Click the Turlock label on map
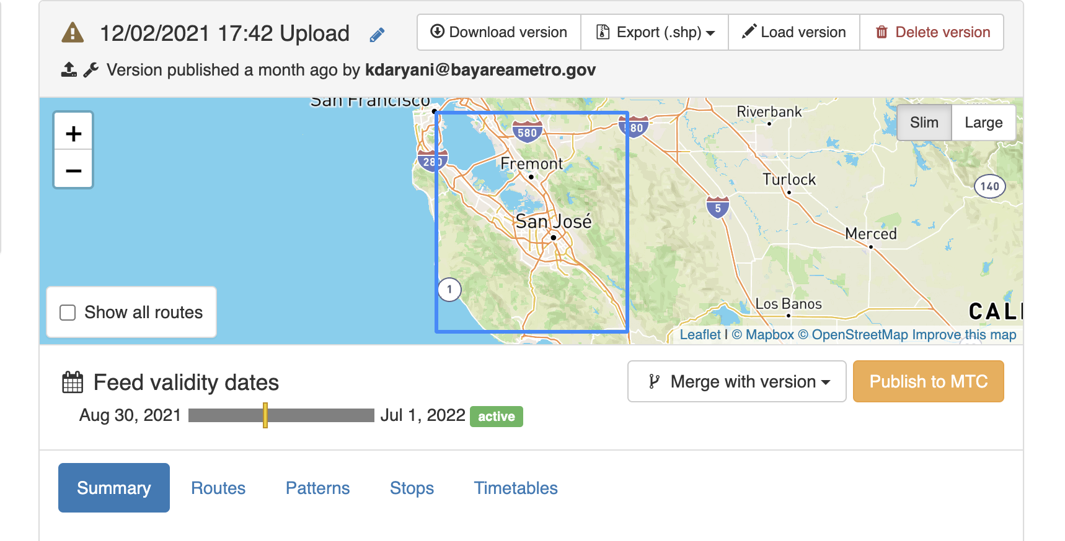This screenshot has height=541, width=1065. [x=789, y=179]
